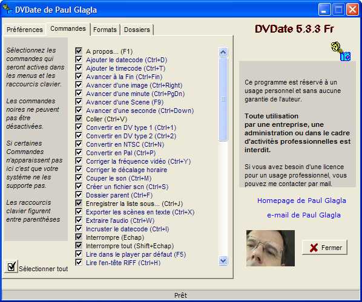Toggle Lire l'en-tête RIFF (Ctrl+H) checkbox
Image resolution: width=362 pixels, height=302 pixels.
(79, 262)
